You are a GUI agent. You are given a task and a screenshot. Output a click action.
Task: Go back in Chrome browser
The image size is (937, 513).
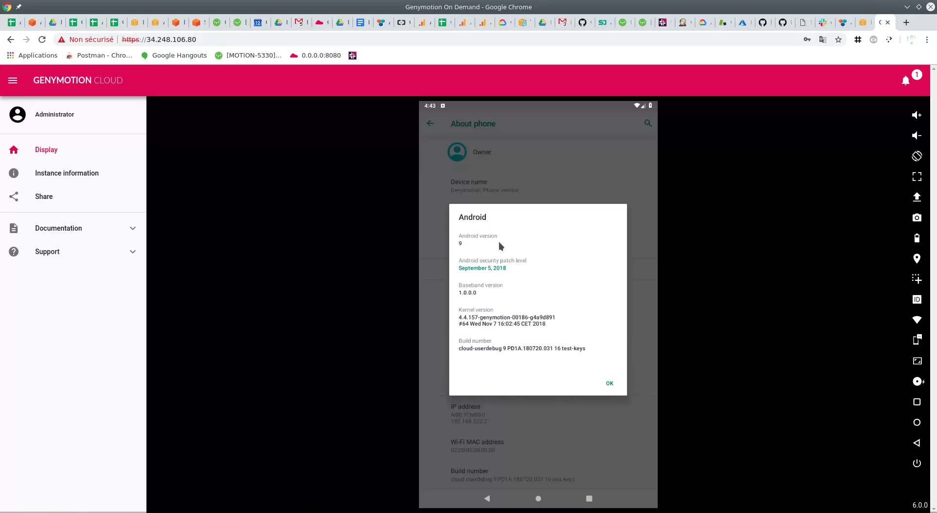(x=11, y=39)
